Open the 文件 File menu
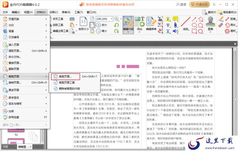The width and height of the screenshot is (238, 151). 5,12
